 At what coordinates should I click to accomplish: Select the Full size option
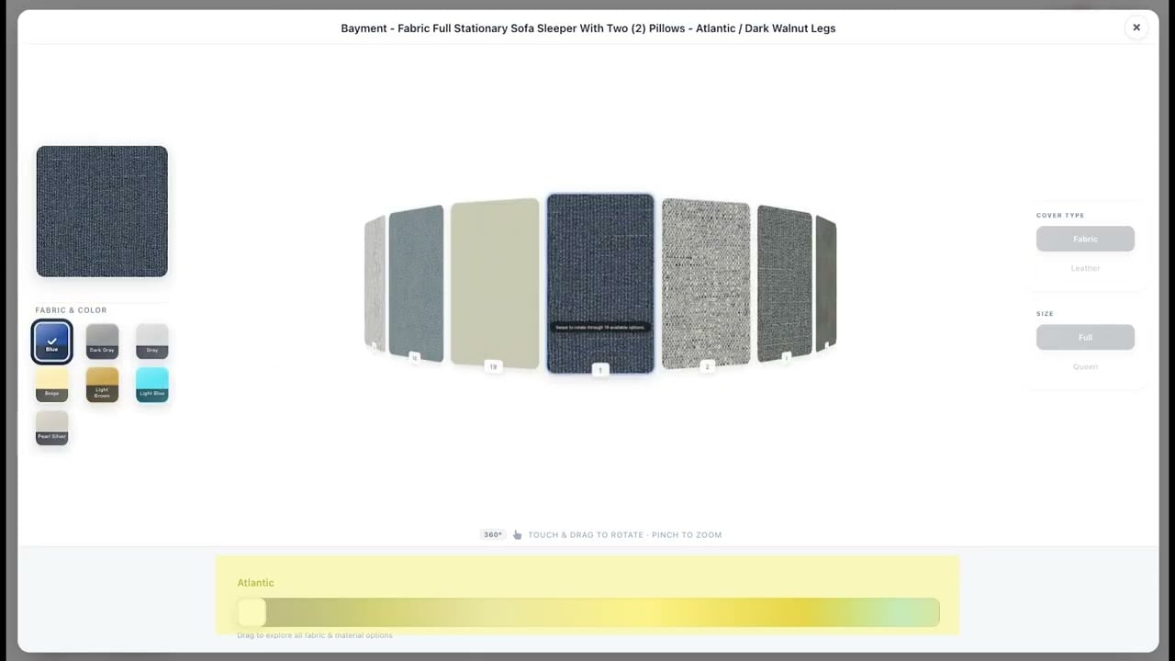[1085, 337]
